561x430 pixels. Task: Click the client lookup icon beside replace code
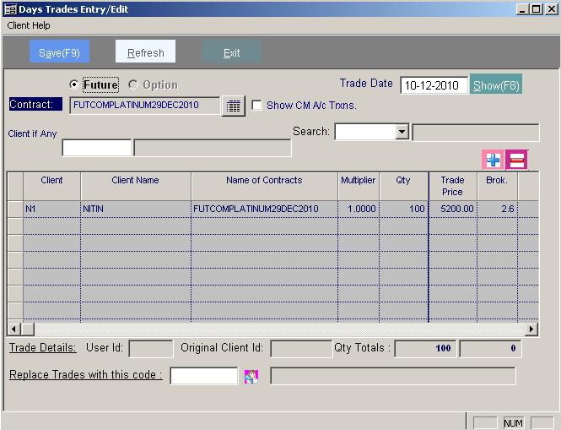click(x=251, y=376)
